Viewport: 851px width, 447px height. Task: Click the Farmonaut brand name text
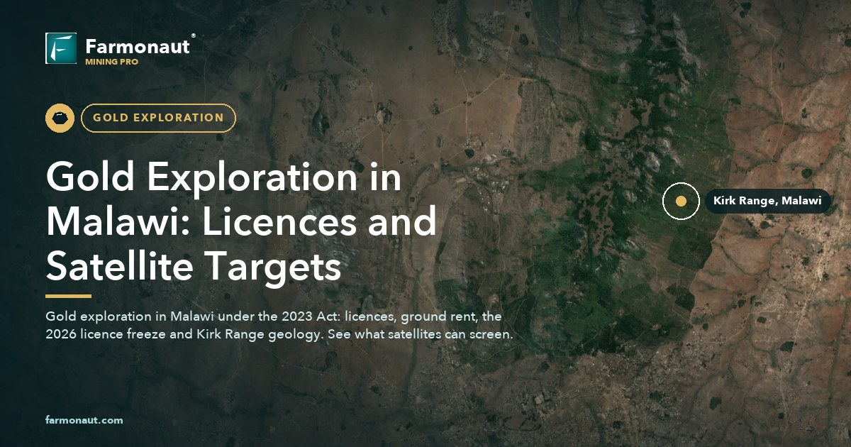click(x=138, y=47)
